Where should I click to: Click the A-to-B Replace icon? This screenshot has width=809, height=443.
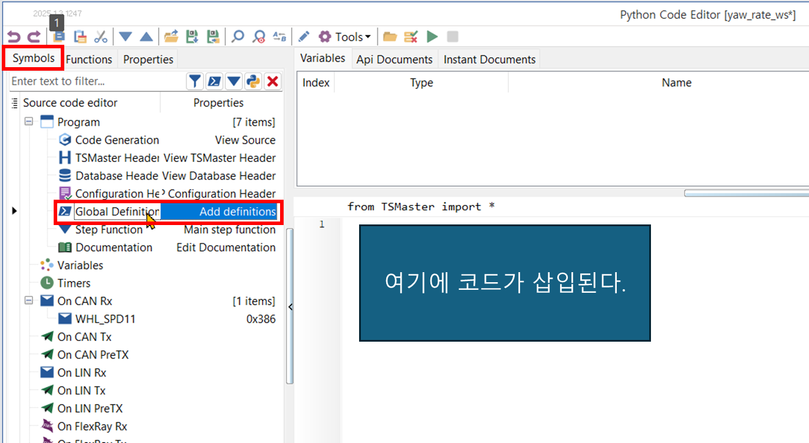tap(279, 37)
